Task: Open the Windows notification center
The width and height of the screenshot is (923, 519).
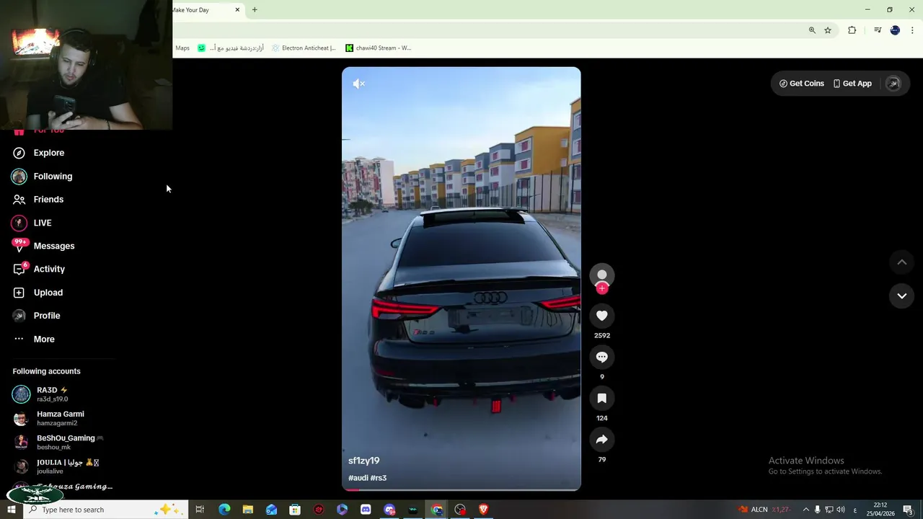Action: tap(908, 510)
